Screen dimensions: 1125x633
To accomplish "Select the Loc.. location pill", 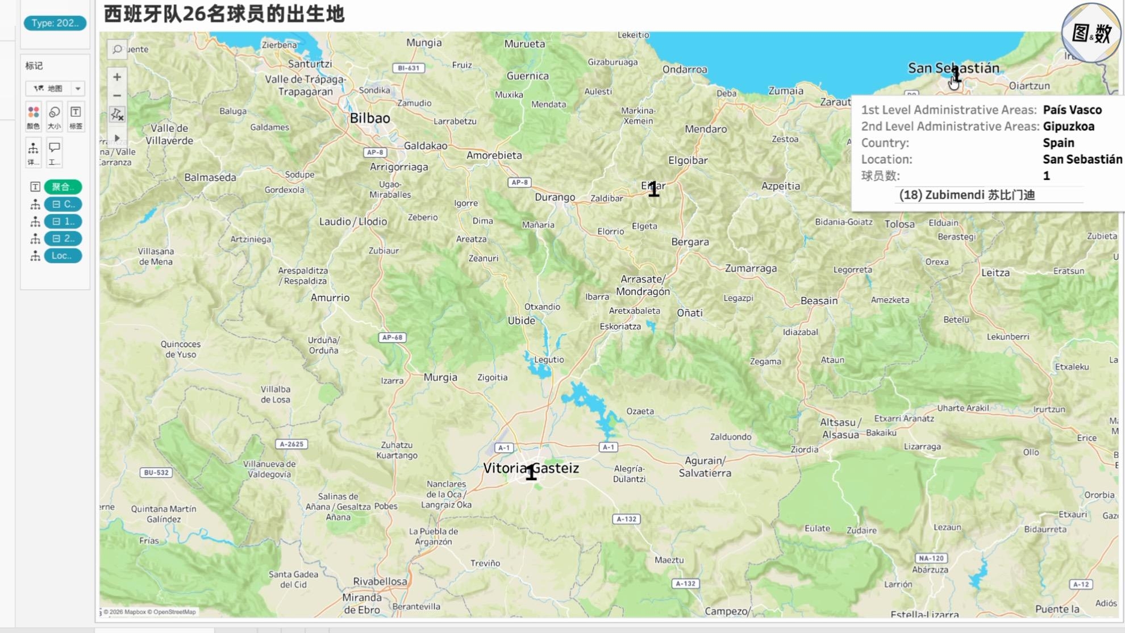I will 63,256.
